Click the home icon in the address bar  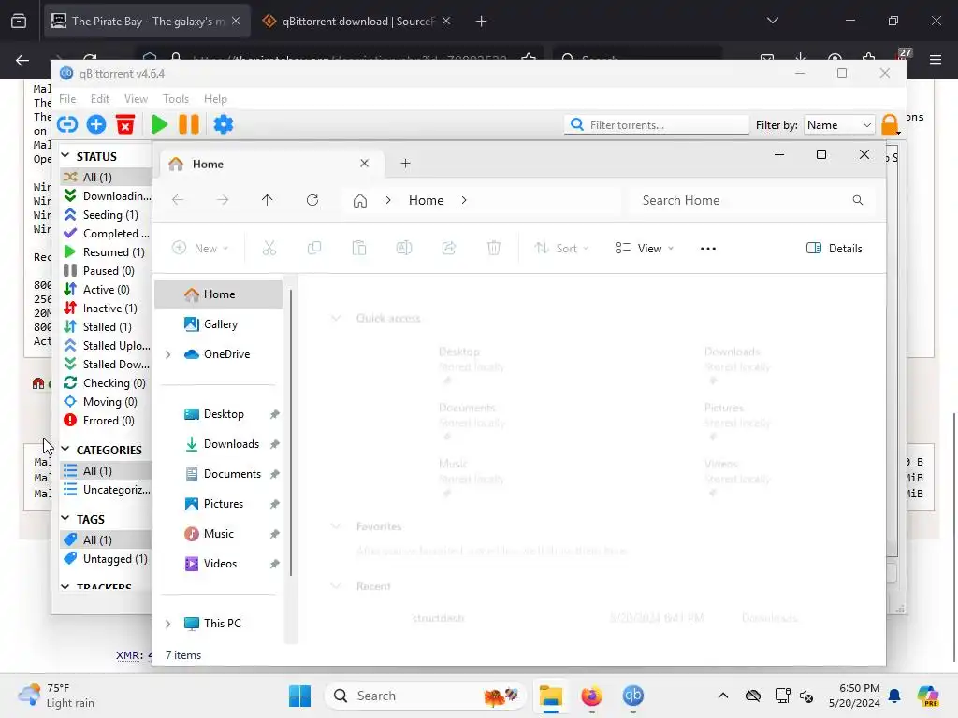pyautogui.click(x=360, y=201)
